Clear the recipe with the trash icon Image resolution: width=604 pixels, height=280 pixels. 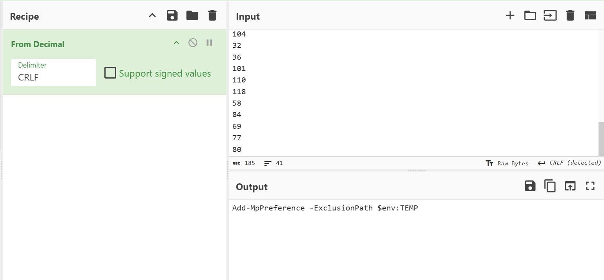(212, 15)
